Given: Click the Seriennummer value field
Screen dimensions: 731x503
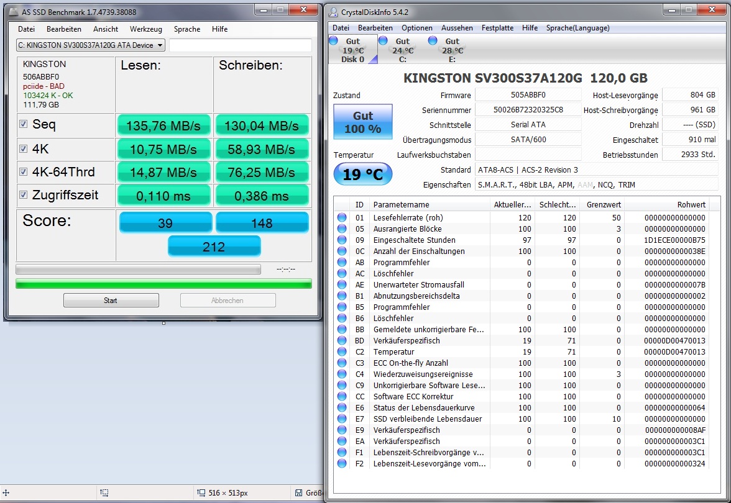Looking at the screenshot, I should pyautogui.click(x=528, y=110).
